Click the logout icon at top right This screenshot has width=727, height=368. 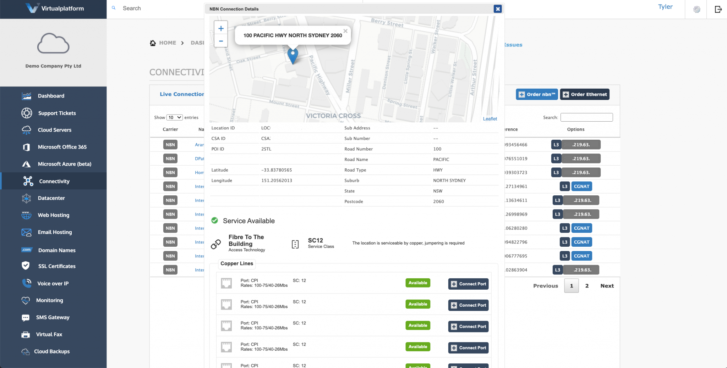point(718,10)
